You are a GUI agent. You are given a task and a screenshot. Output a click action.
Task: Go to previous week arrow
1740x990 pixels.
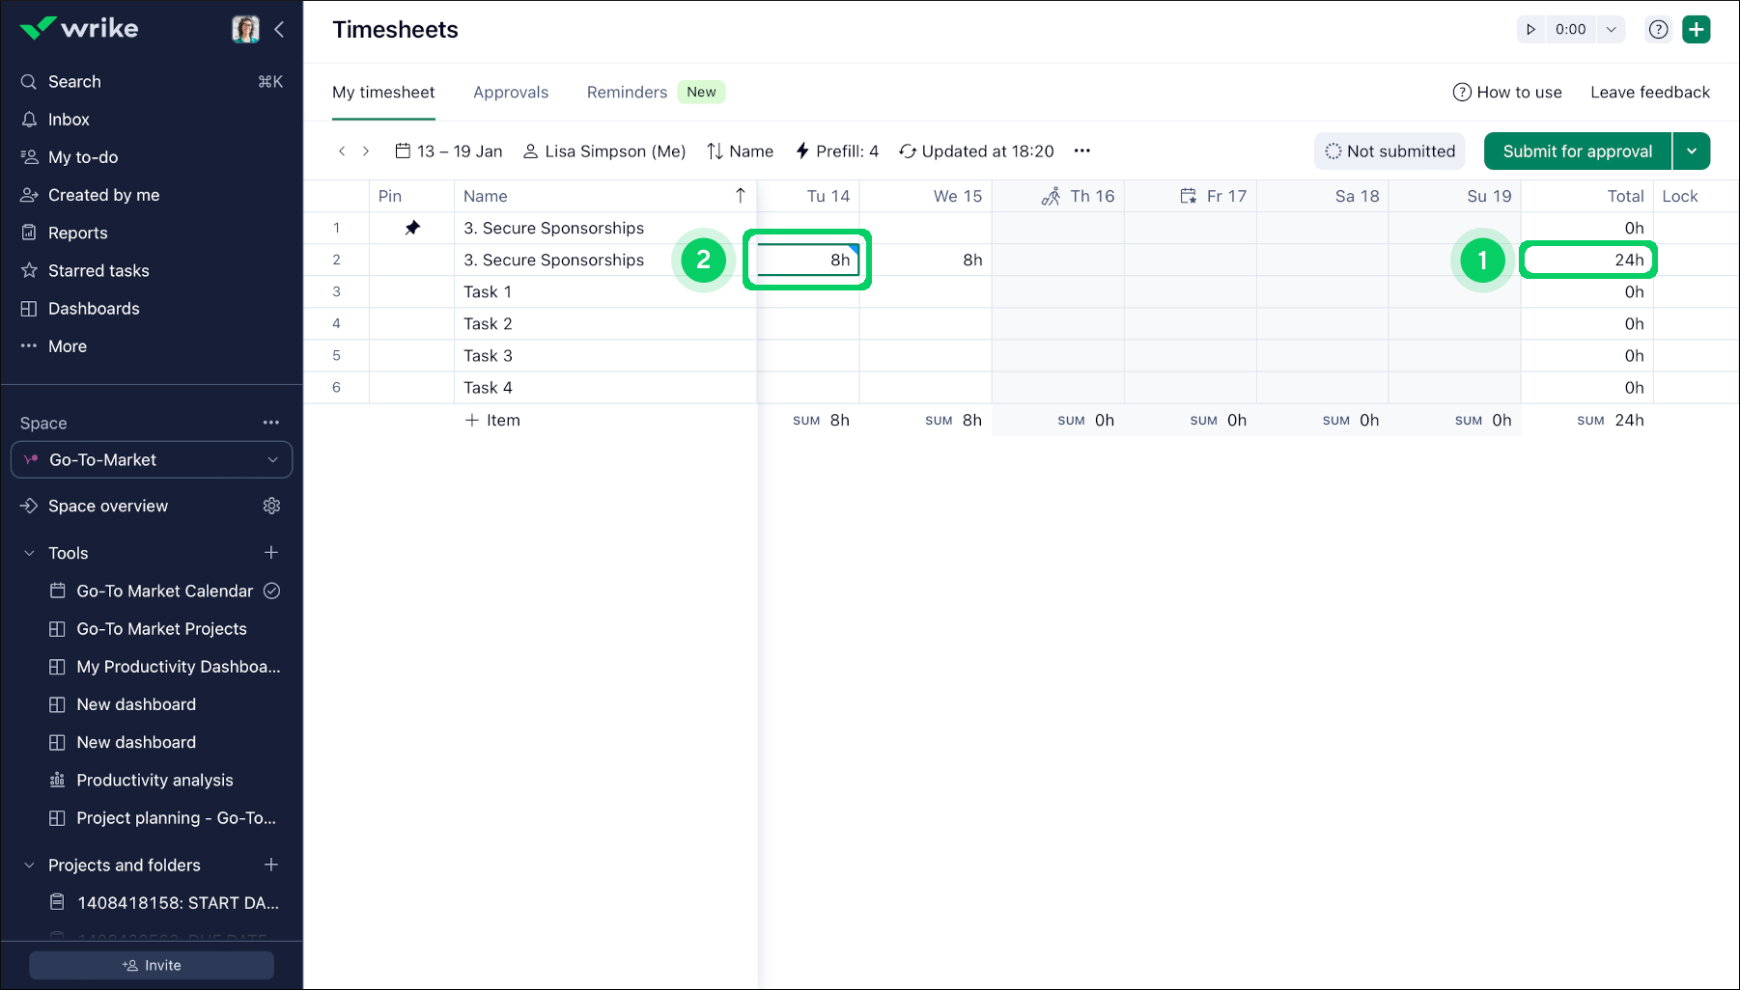[x=342, y=151]
